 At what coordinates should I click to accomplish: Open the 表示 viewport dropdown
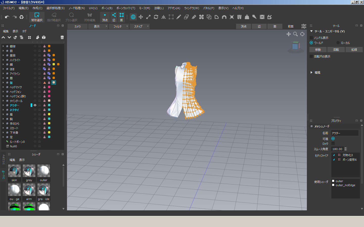coord(98,26)
